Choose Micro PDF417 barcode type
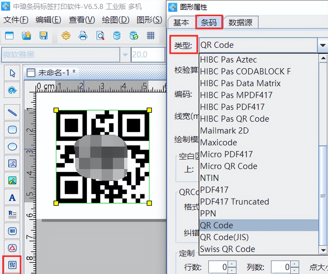The height and width of the screenshot is (274, 328). pos(259,154)
